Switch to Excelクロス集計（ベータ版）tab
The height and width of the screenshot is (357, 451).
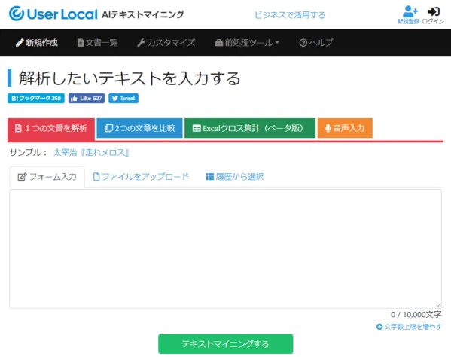coord(250,128)
